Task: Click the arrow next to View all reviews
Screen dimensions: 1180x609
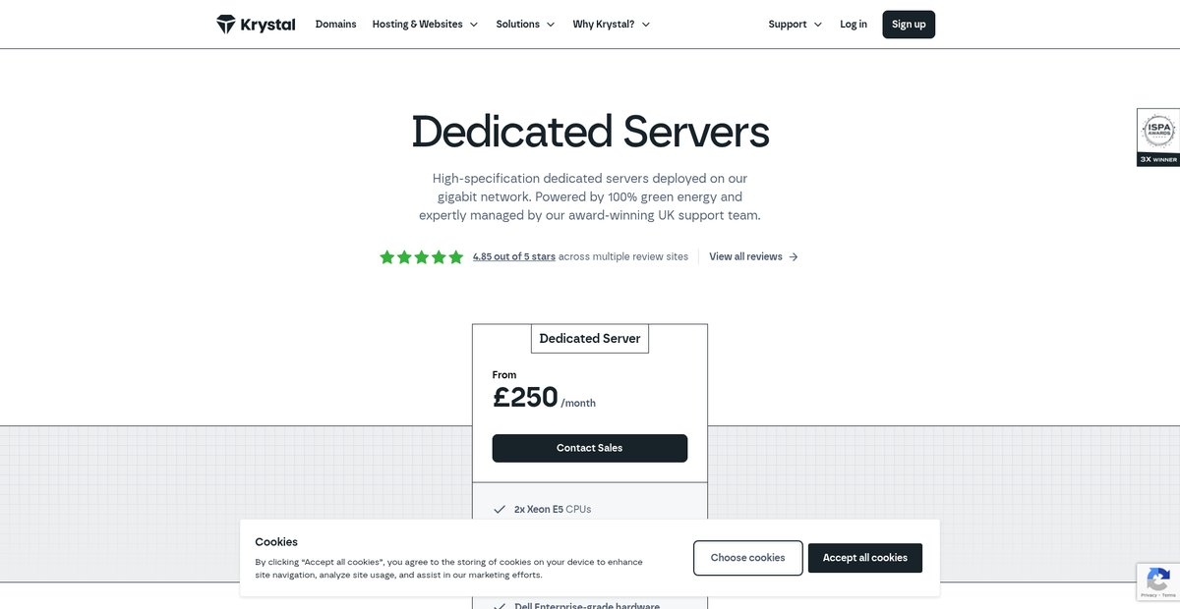Action: click(x=794, y=257)
